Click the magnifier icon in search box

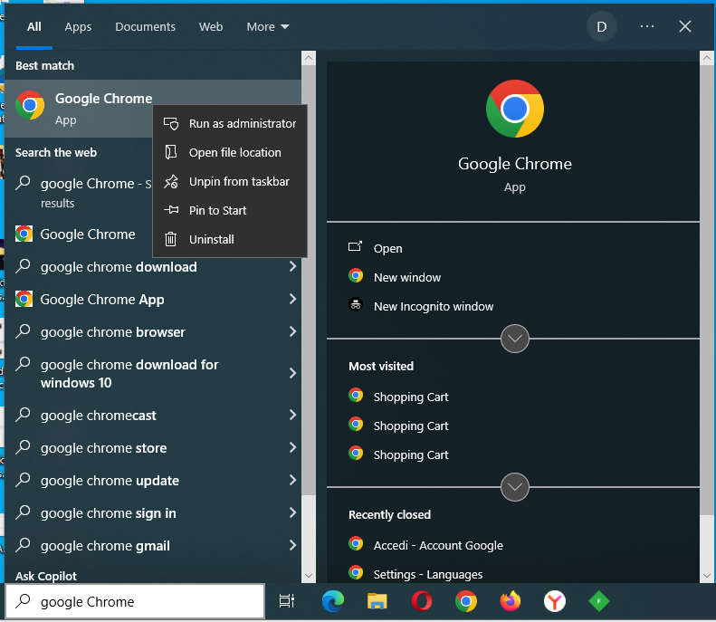(x=23, y=601)
